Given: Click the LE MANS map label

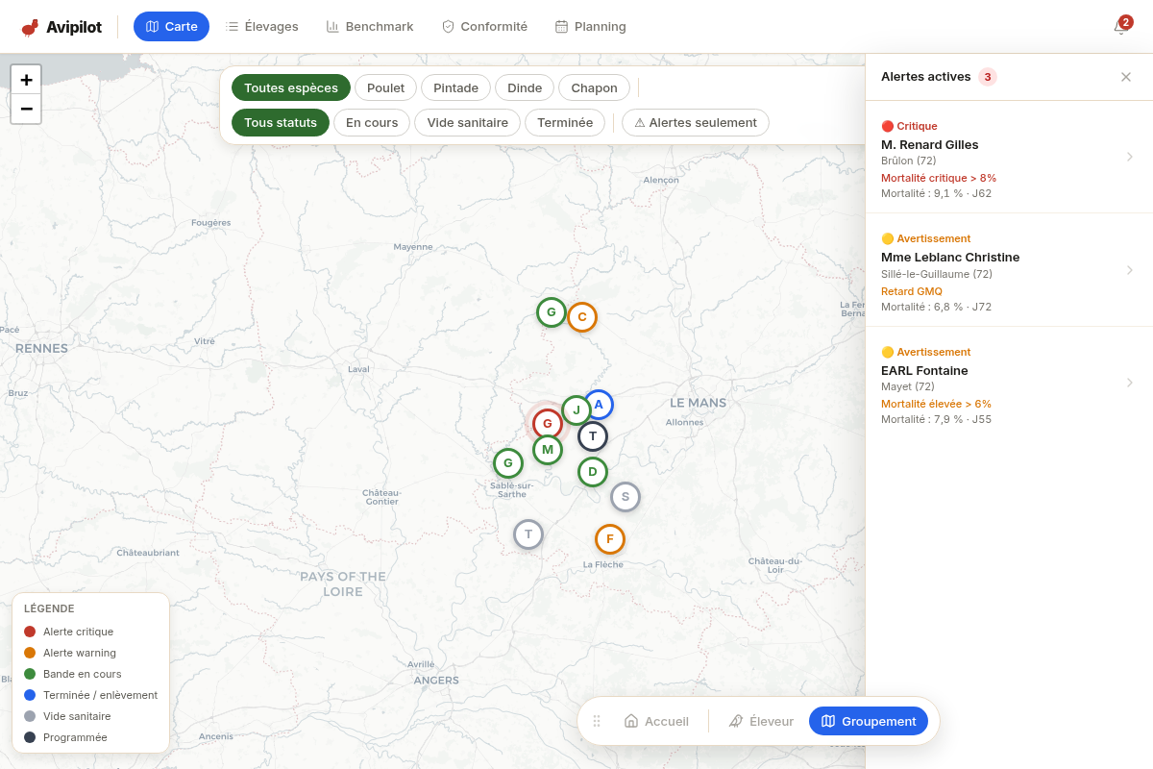Looking at the screenshot, I should coord(698,403).
